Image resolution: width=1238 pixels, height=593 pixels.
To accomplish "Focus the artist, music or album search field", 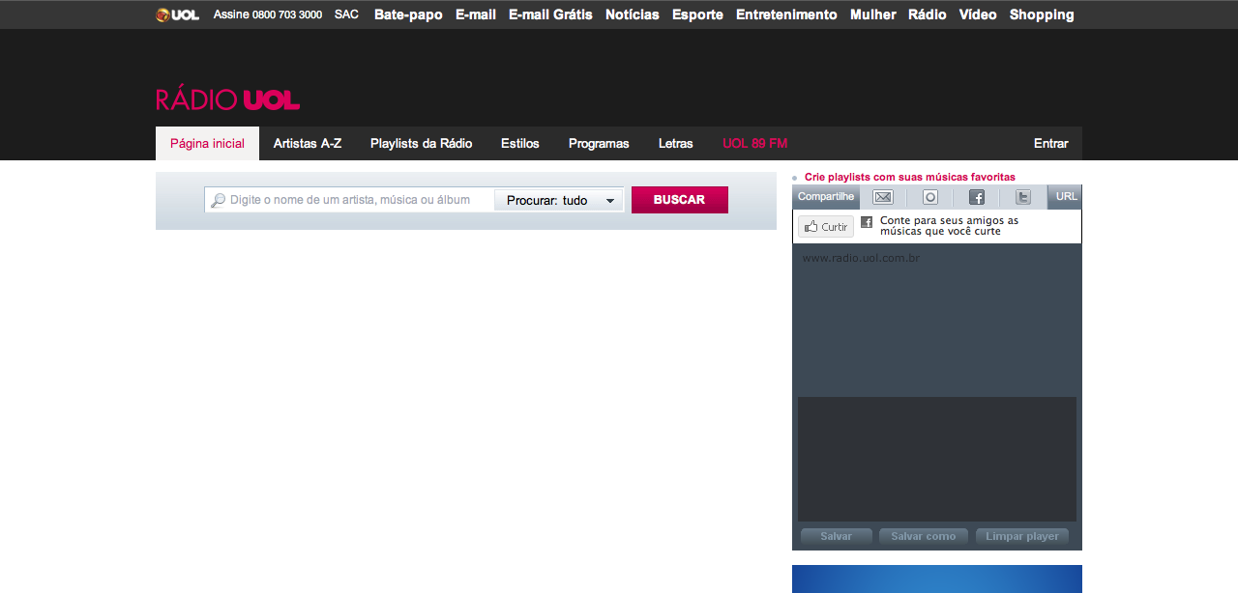I will point(353,200).
